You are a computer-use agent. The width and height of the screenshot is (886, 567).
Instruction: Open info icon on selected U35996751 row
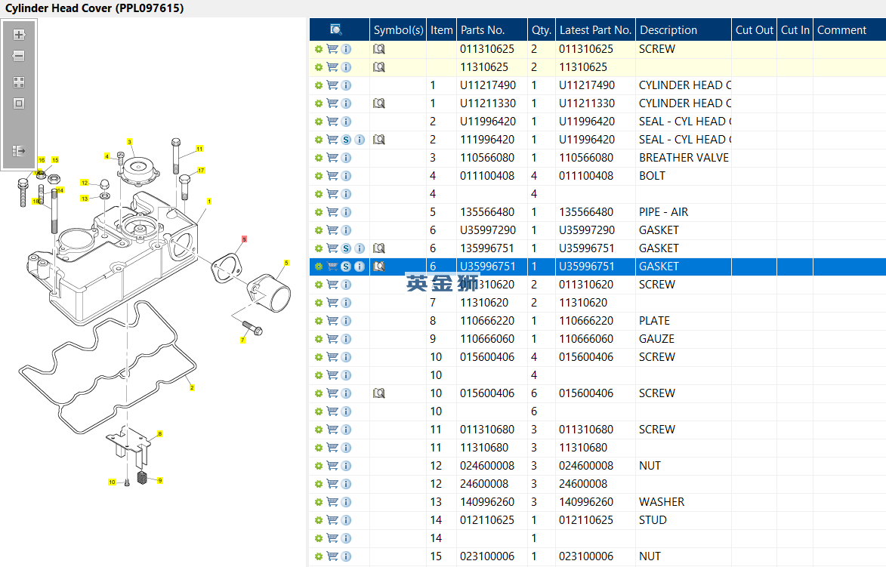[x=360, y=267]
